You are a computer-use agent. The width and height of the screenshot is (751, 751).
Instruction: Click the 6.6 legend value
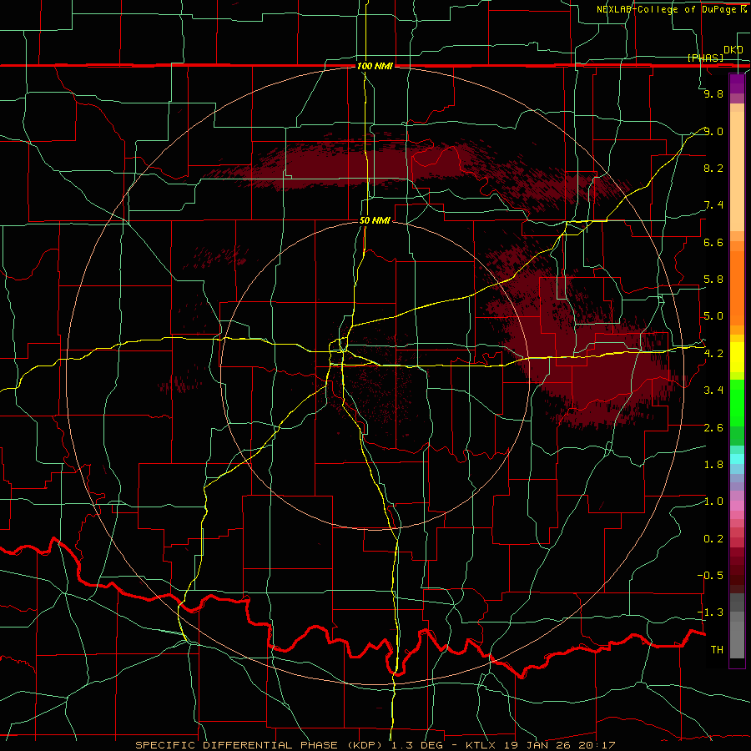(713, 242)
